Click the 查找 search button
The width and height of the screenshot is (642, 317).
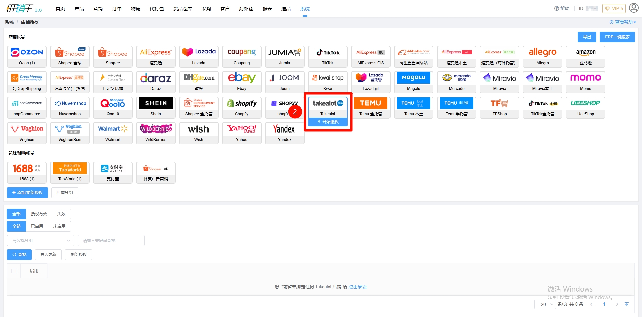pos(19,255)
